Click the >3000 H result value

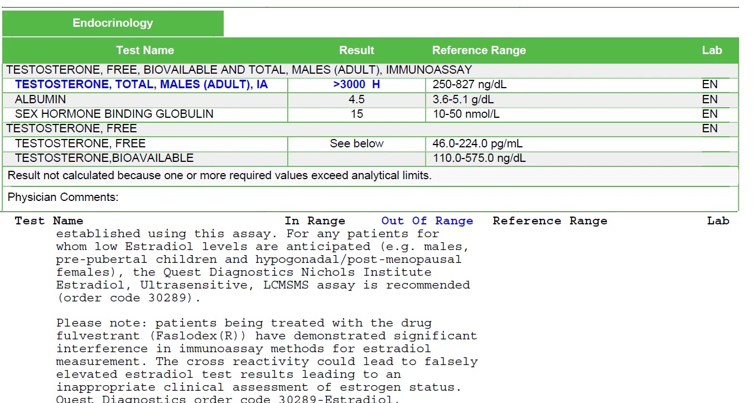coord(356,85)
